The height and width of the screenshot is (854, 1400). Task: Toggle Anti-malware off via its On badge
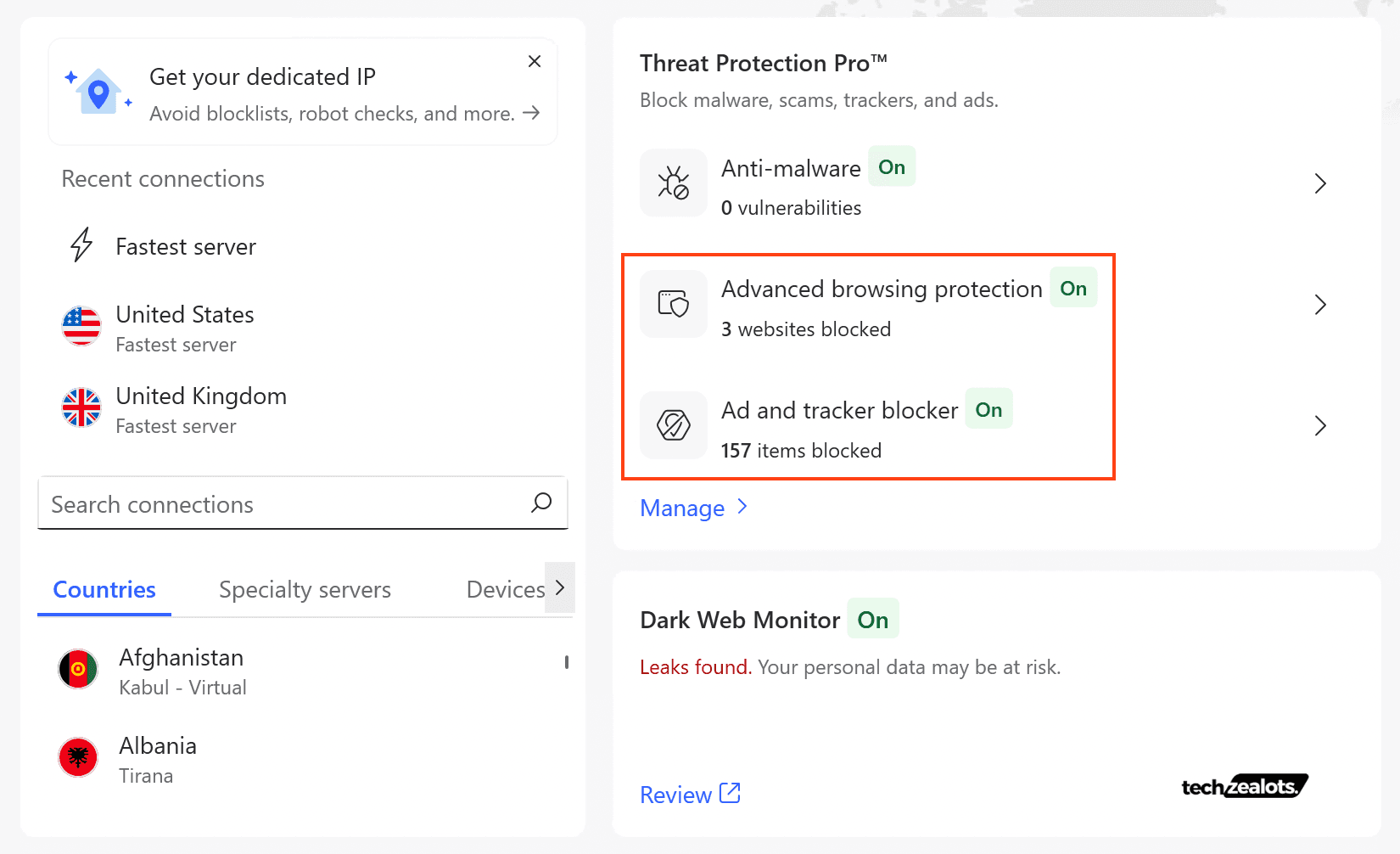(891, 166)
